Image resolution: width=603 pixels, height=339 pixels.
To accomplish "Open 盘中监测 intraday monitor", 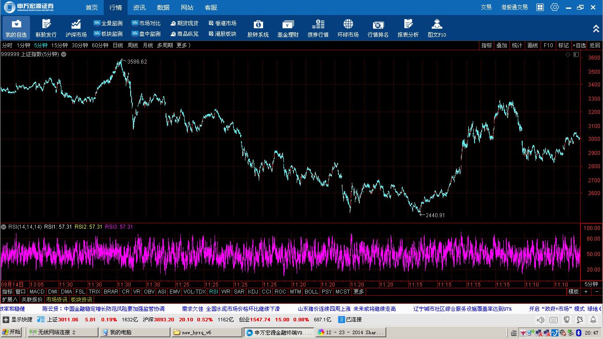I will point(146,34).
